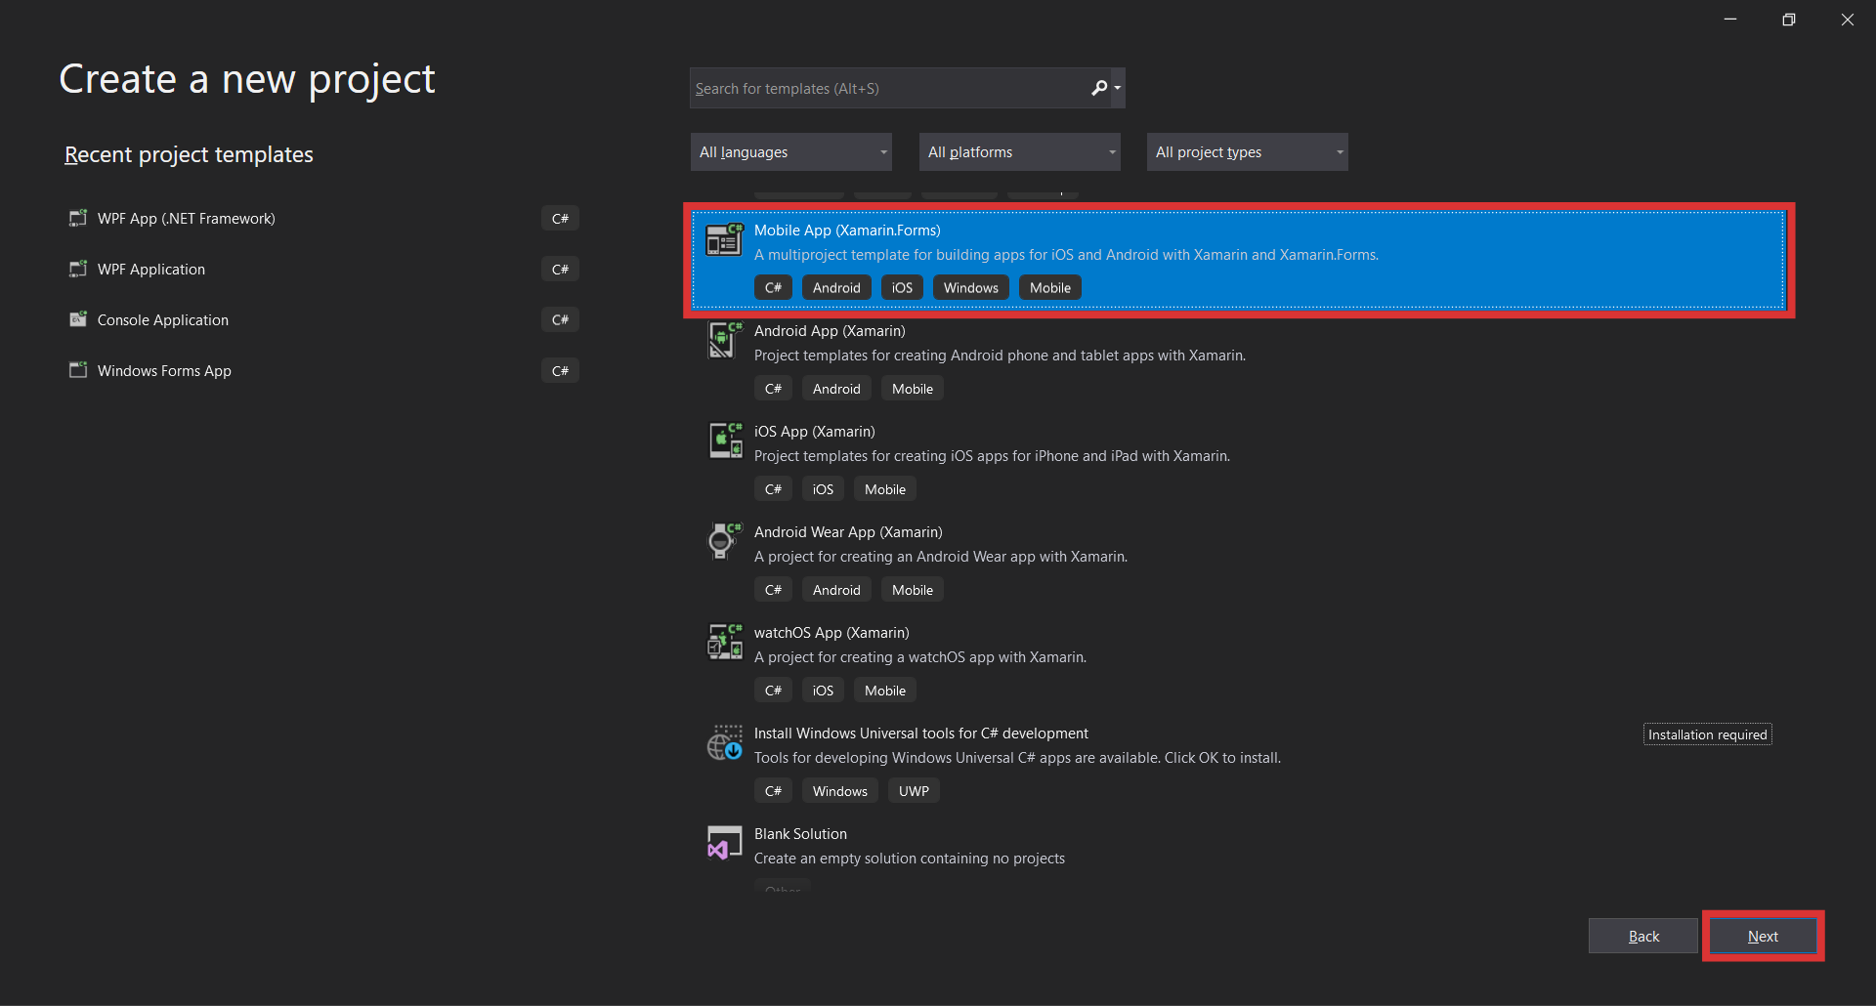Click the Recent project templates heading
Viewport: 1876px width, 1006px height.
point(189,154)
